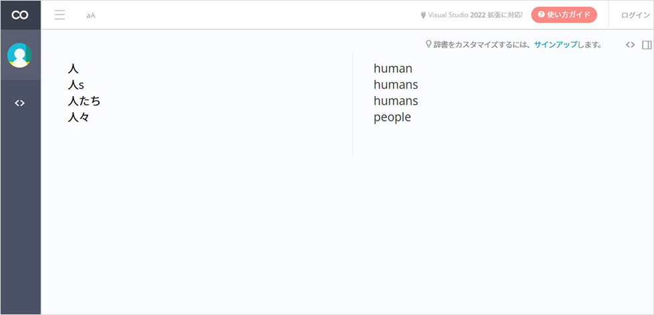The image size is (654, 315).
Task: Click the plug icon beside Visual Studio 2022
Action: point(423,15)
